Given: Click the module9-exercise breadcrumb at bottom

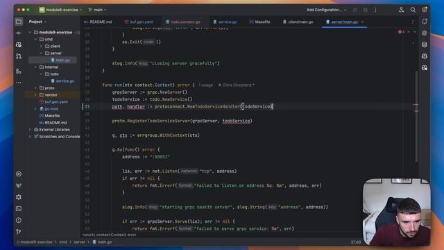Looking at the screenshot, I should coord(35,242).
